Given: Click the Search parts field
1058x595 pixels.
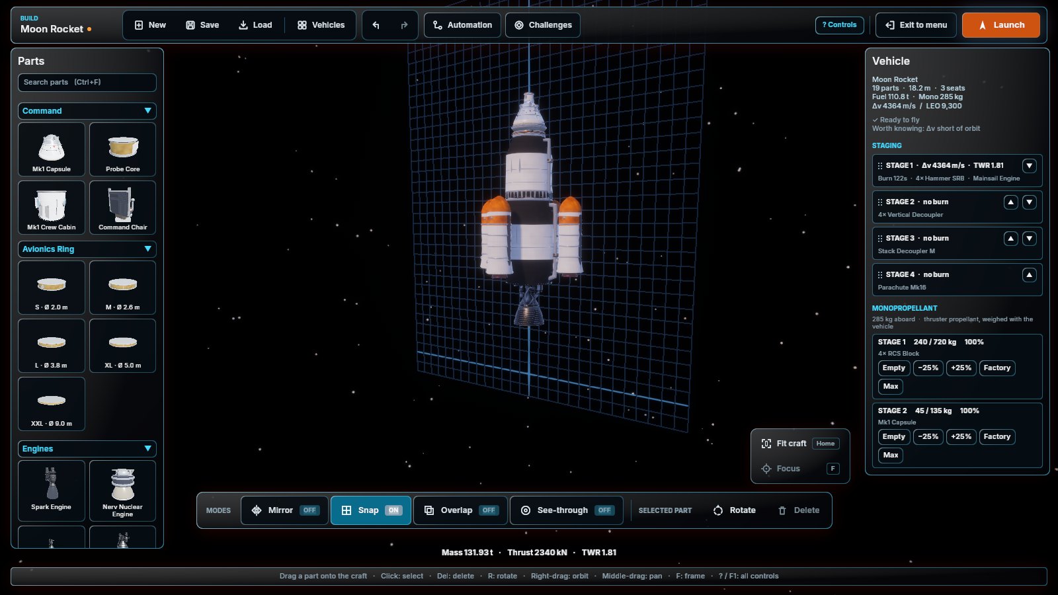Looking at the screenshot, I should pyautogui.click(x=87, y=83).
